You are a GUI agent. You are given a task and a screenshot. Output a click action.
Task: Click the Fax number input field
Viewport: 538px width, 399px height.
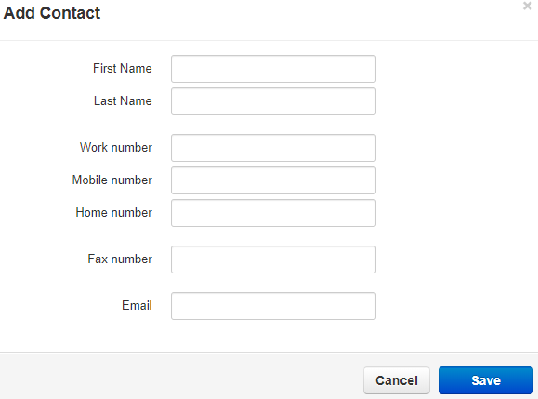(x=273, y=259)
